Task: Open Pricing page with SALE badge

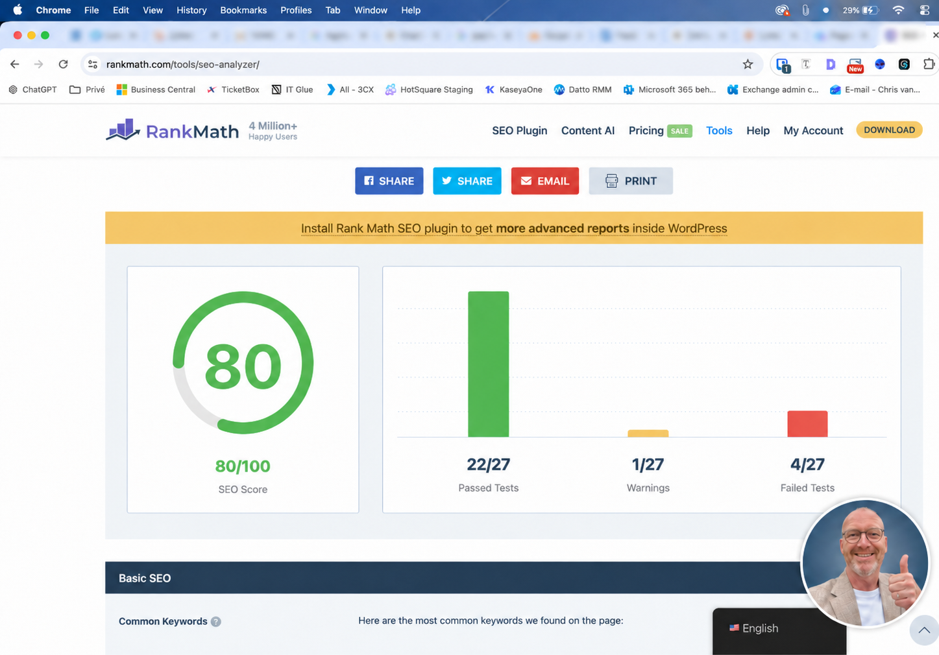Action: 660,130
